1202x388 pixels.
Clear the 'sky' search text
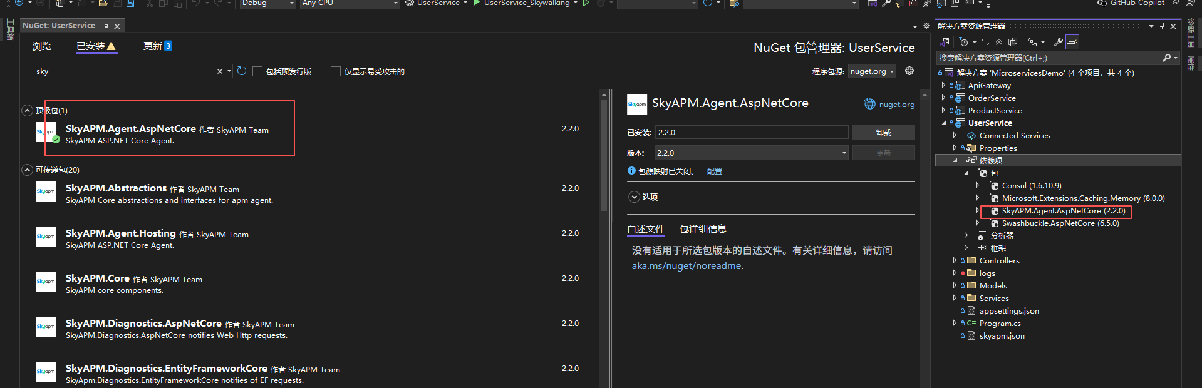click(x=220, y=71)
